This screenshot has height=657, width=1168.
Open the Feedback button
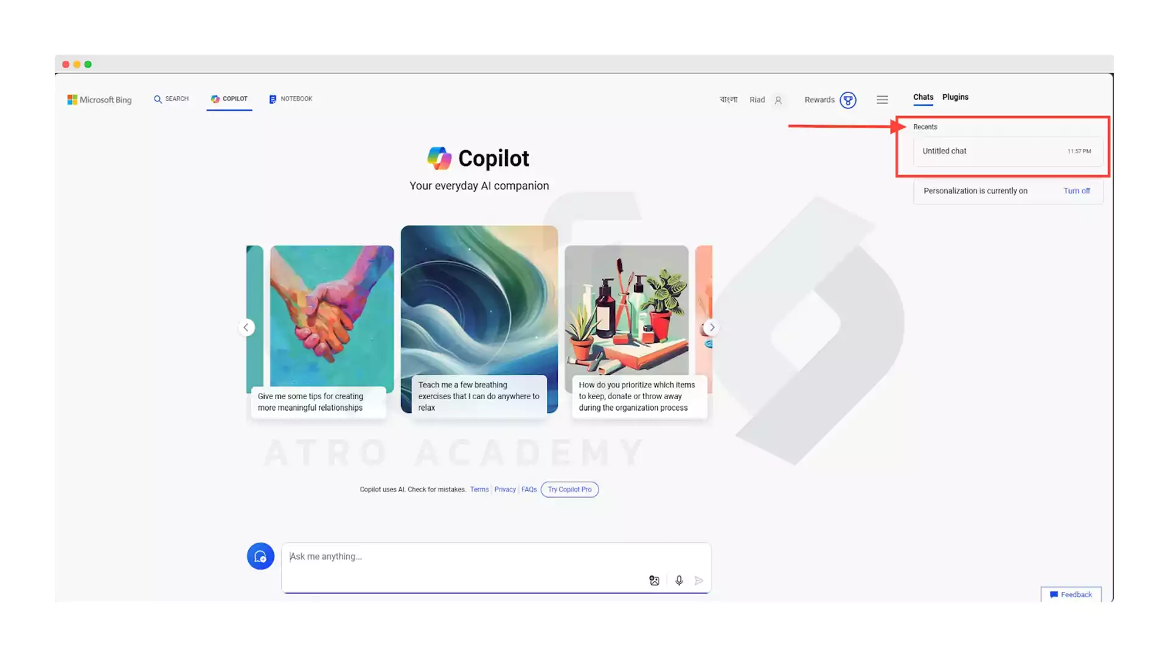[x=1071, y=594]
